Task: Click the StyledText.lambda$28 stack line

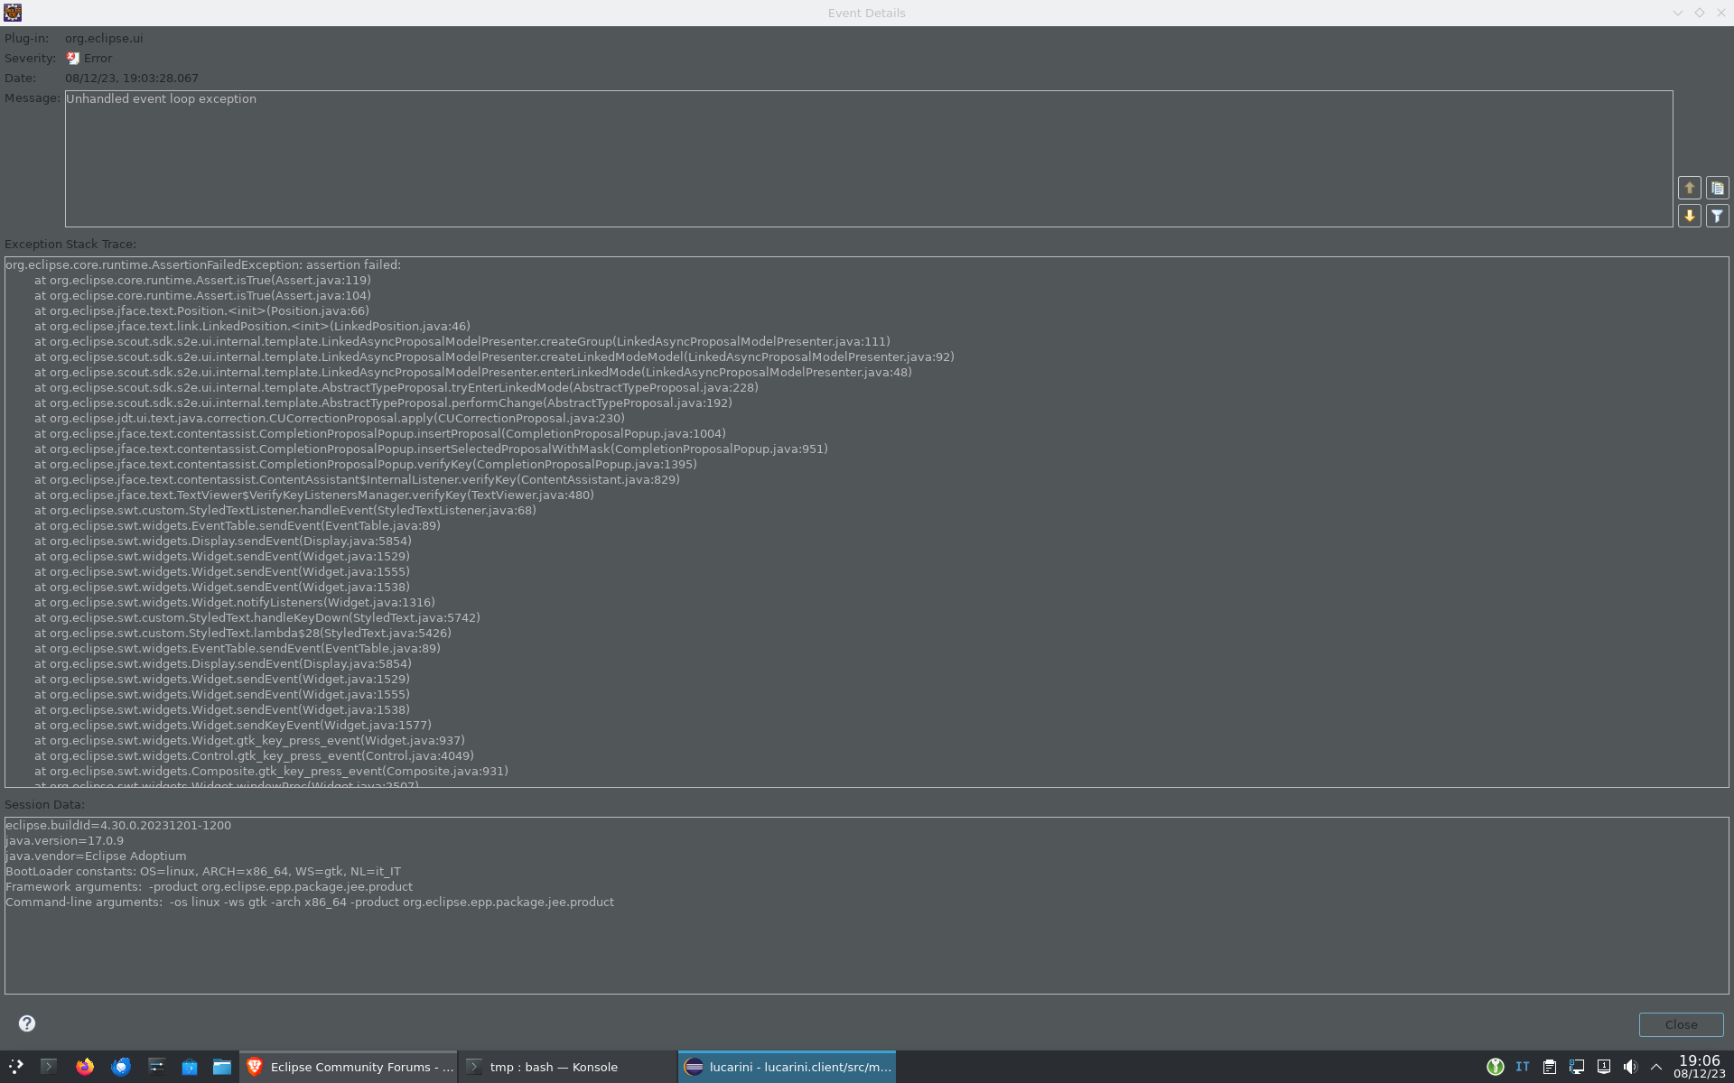Action: pos(243,634)
